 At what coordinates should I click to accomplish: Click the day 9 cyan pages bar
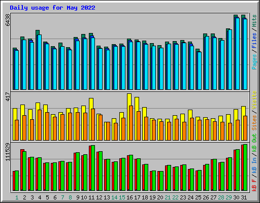[x=78, y=65]
